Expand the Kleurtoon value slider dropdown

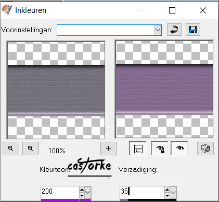(88, 192)
